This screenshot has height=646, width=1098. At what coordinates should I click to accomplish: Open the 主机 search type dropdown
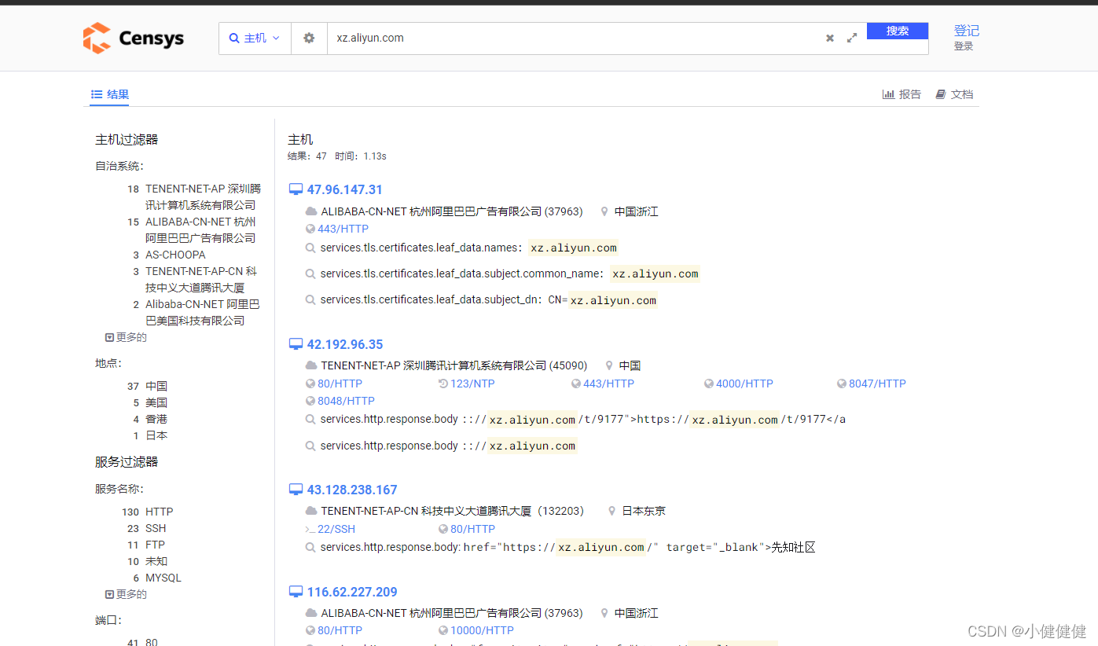(x=255, y=38)
